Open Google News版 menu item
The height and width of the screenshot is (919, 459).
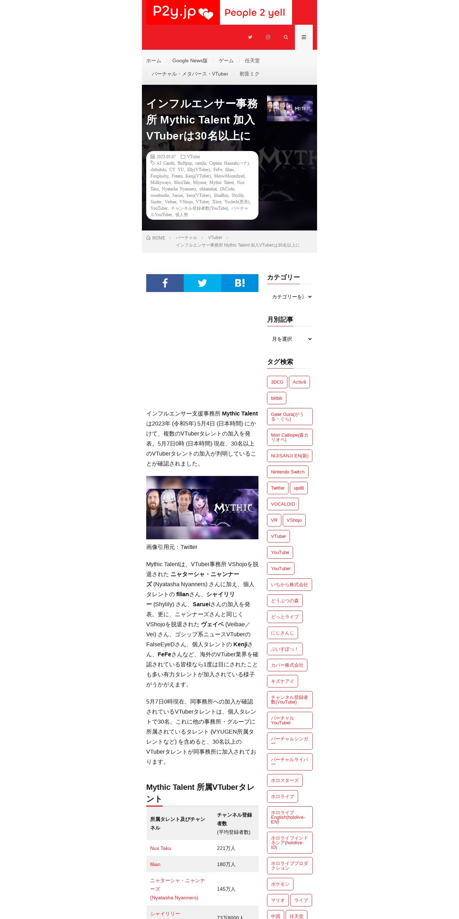coord(190,61)
